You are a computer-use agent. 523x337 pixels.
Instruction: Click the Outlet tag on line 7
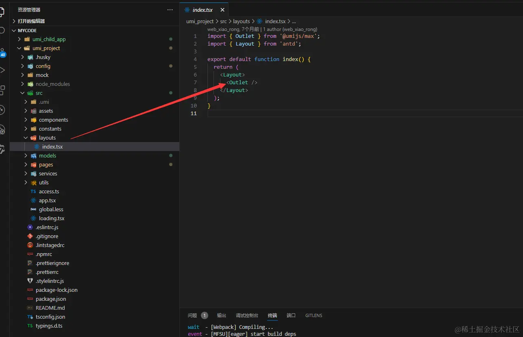242,83
